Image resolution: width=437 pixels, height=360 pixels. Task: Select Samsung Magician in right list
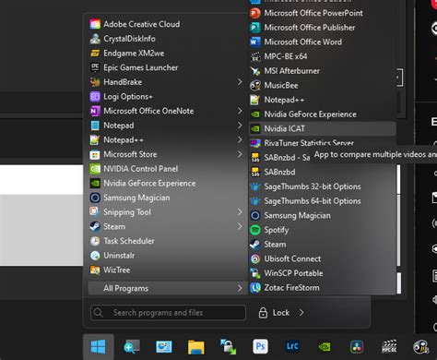tap(322, 215)
